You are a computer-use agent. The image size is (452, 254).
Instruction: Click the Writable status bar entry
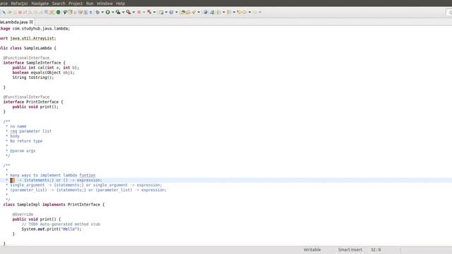[x=312, y=250]
